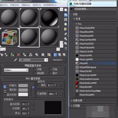This screenshot has height=118, width=118.
Task: Click the 环境光 color swatch
Action: 23,86
